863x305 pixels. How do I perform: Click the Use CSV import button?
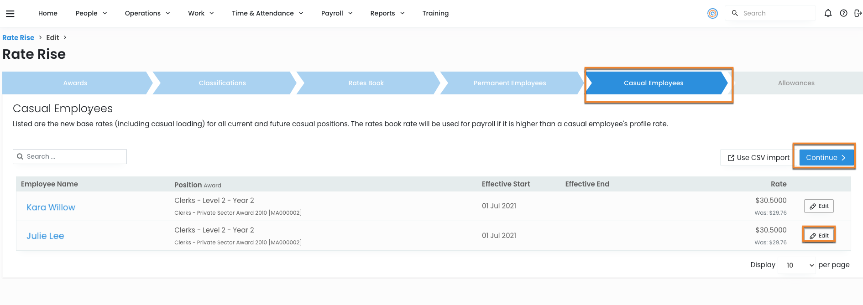(x=758, y=158)
